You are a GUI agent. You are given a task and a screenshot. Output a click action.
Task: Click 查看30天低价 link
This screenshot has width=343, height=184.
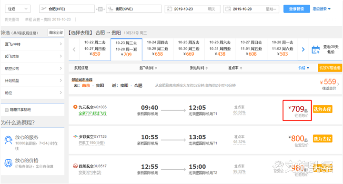click(x=331, y=49)
